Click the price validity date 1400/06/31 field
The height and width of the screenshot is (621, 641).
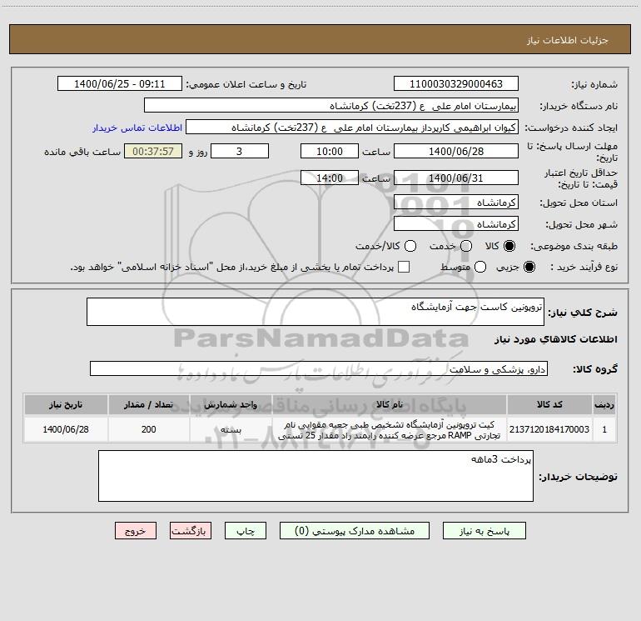coord(456,178)
